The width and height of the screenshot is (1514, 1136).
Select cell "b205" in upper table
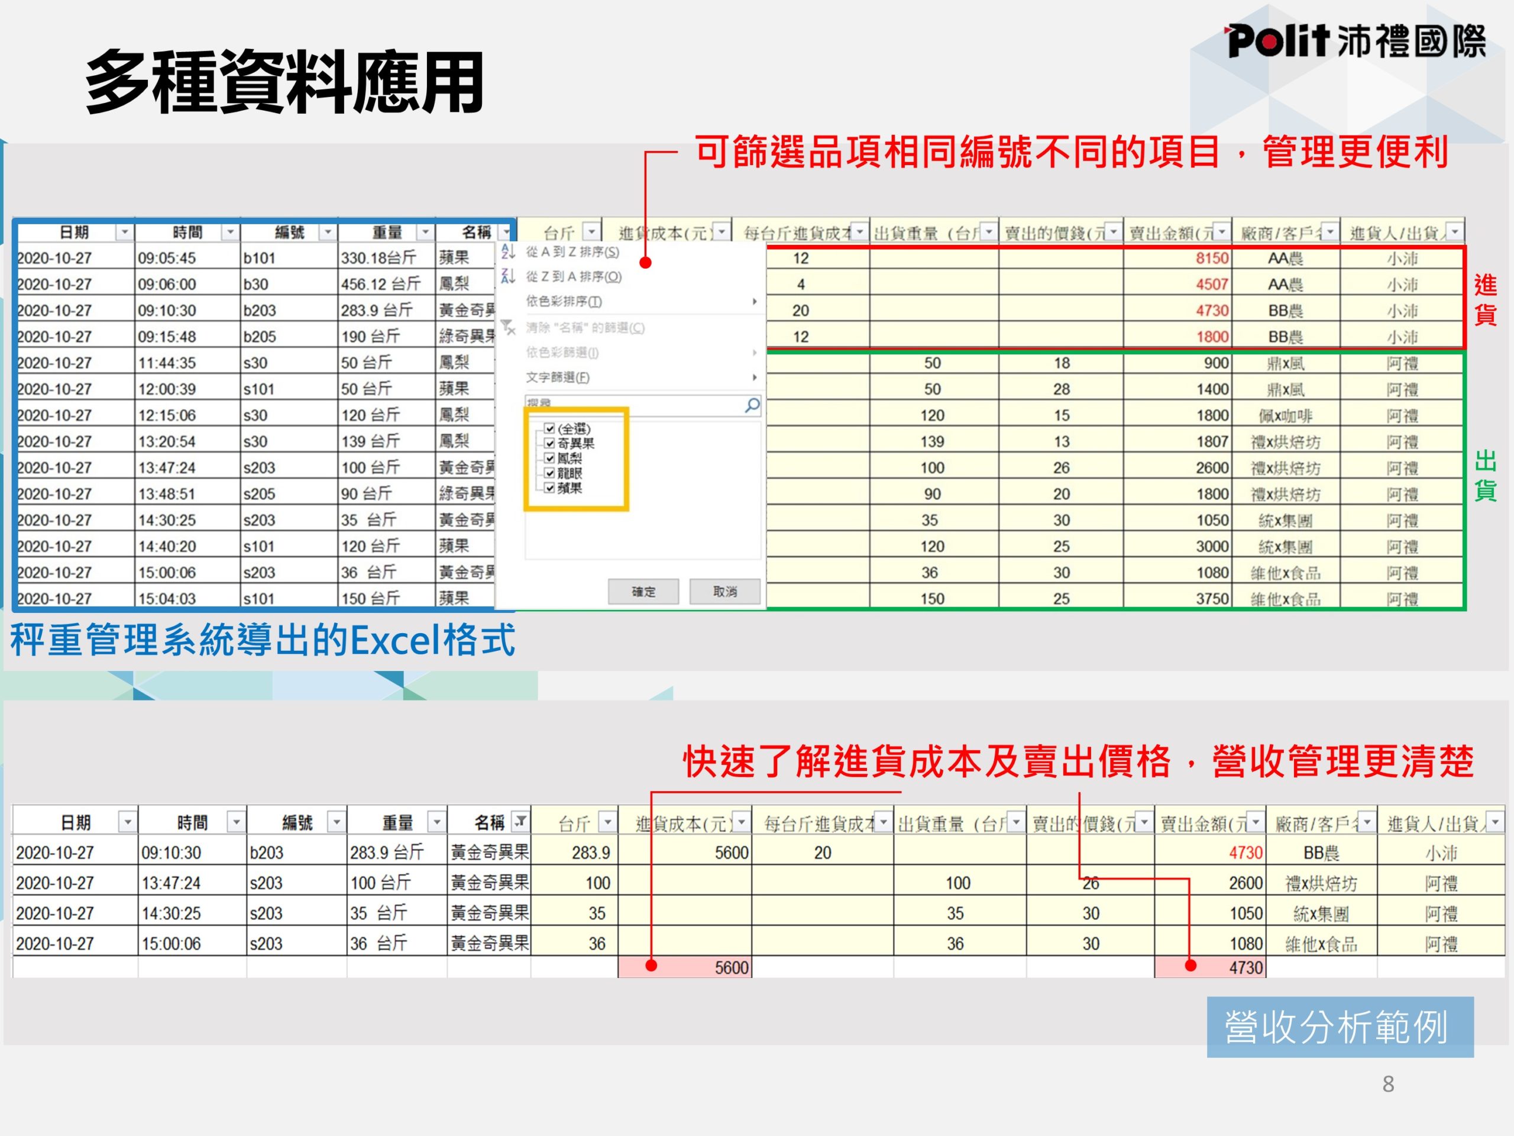point(289,337)
